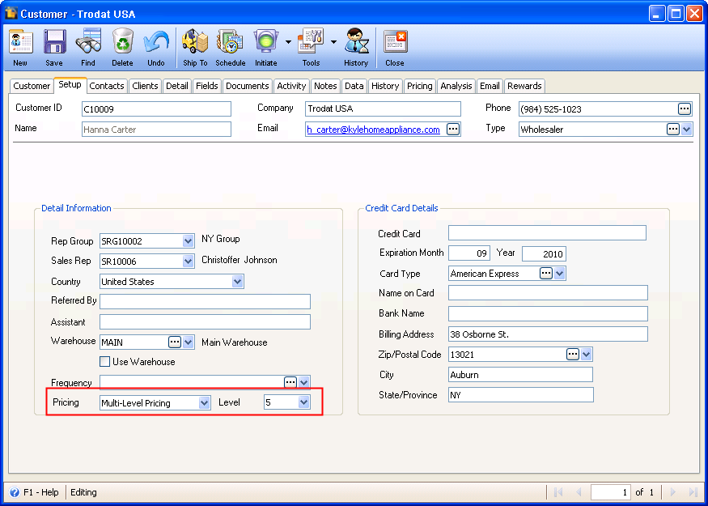The width and height of the screenshot is (708, 506).
Task: Click the Initiate traffic light icon
Action: coord(266,42)
